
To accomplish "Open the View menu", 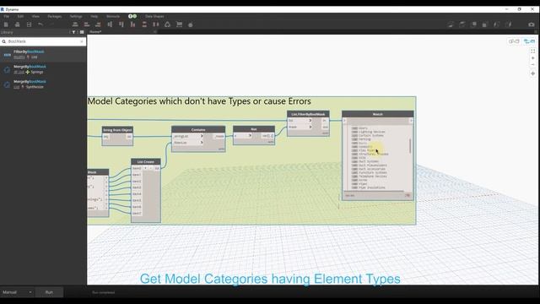I will pos(35,16).
